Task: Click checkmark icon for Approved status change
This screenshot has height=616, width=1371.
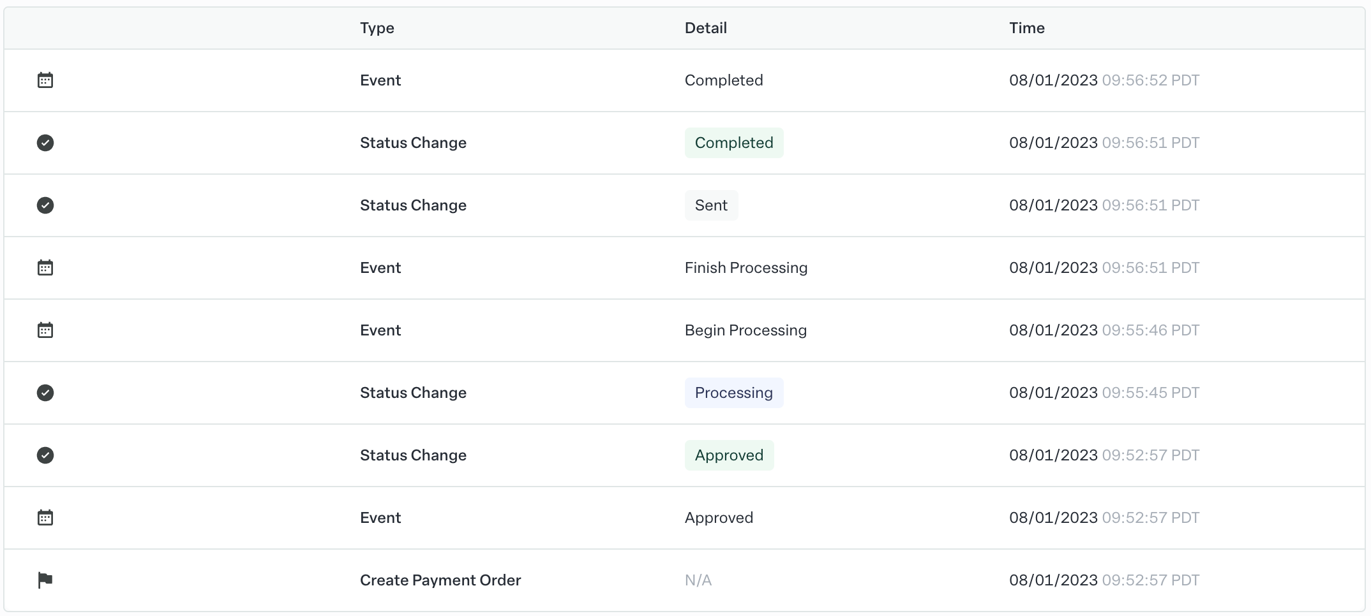Action: (x=45, y=455)
